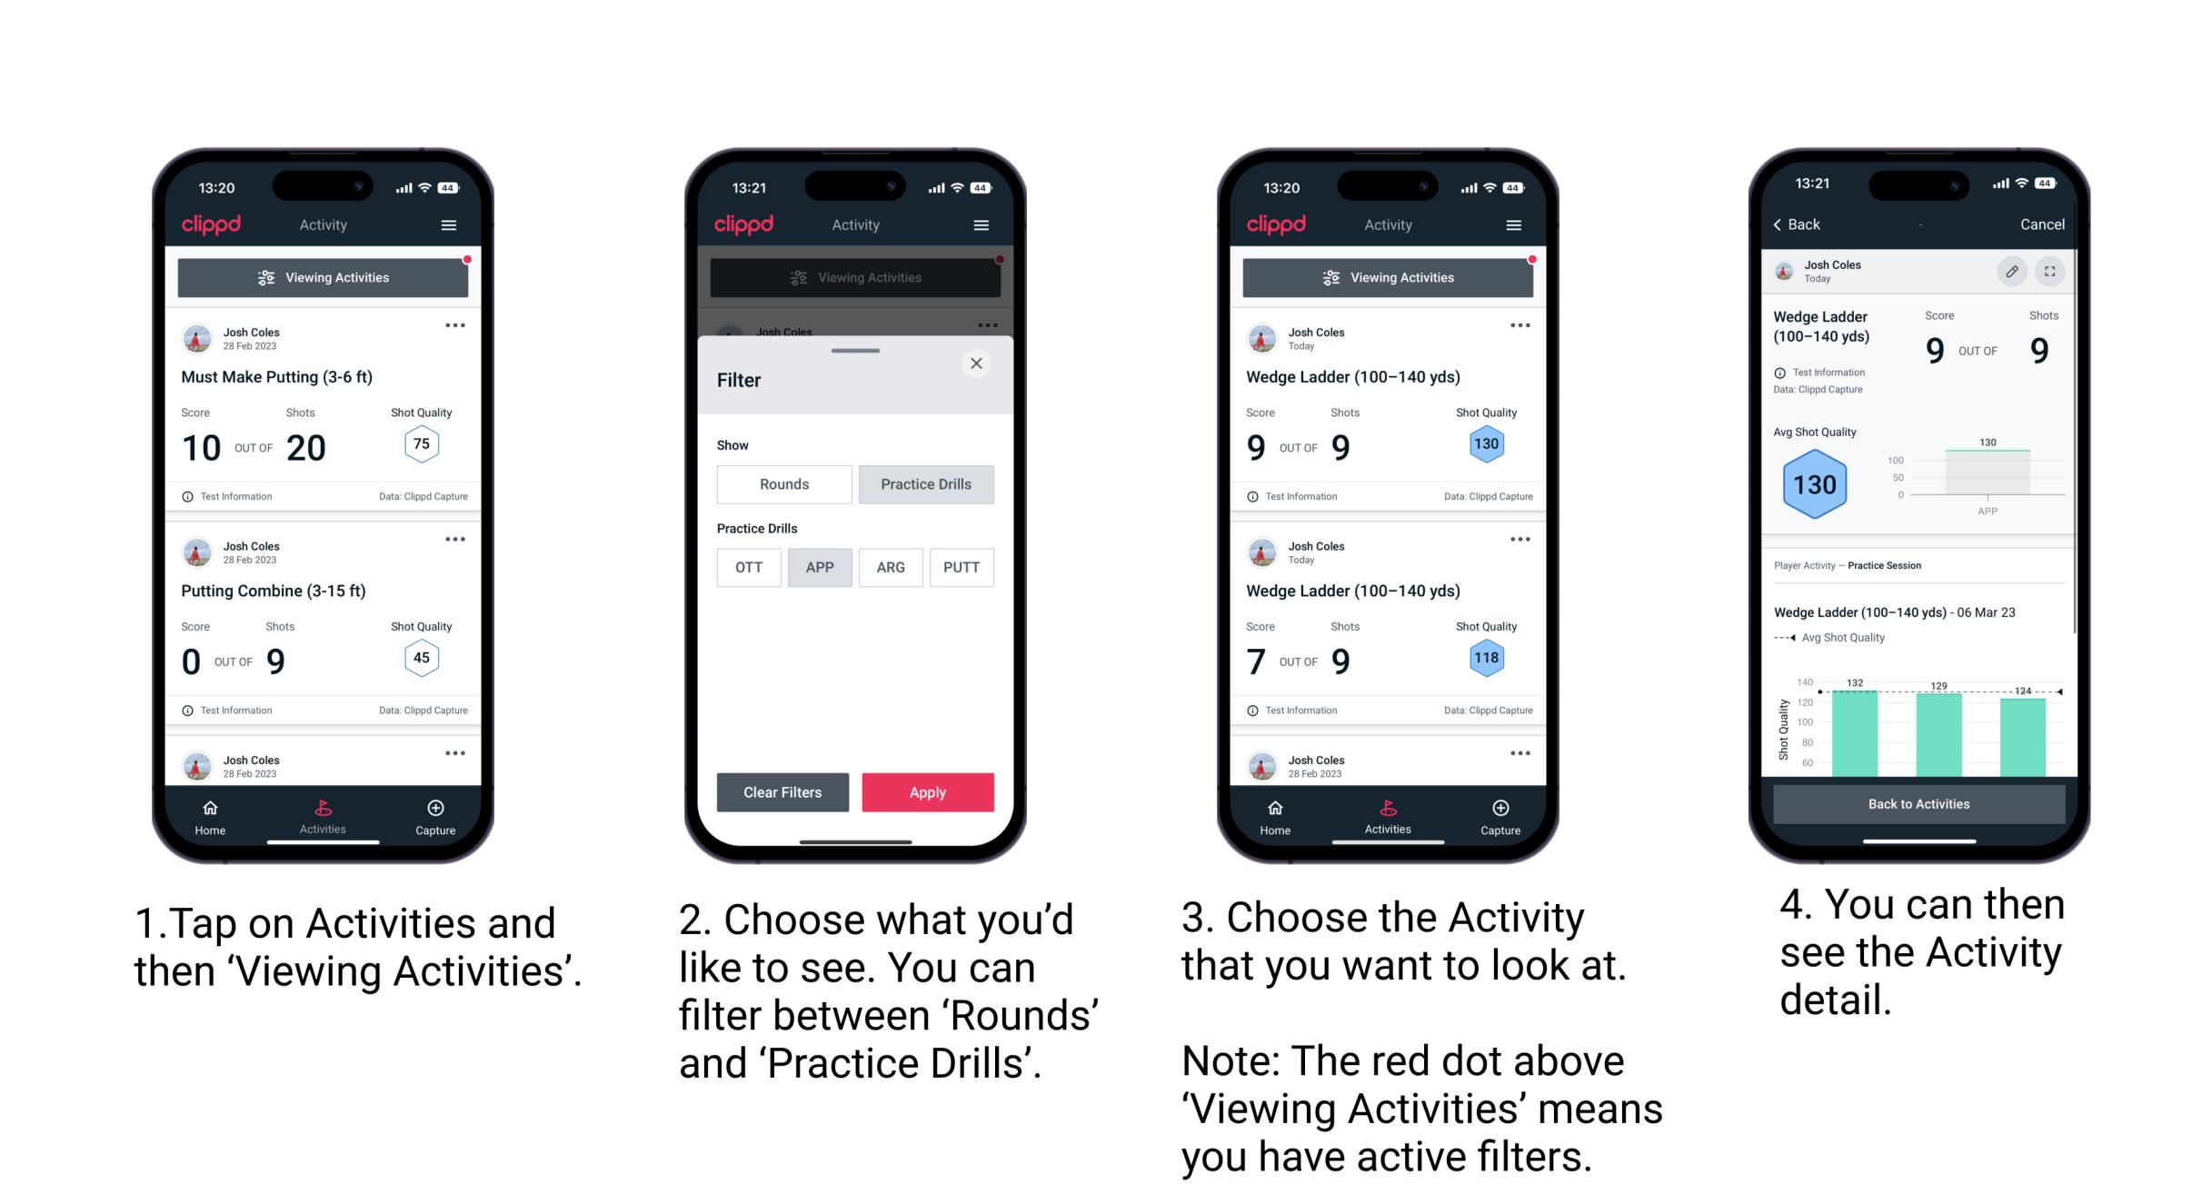The height and width of the screenshot is (1184, 2202).
Task: Select the PUTT practice drill category
Action: coord(960,567)
